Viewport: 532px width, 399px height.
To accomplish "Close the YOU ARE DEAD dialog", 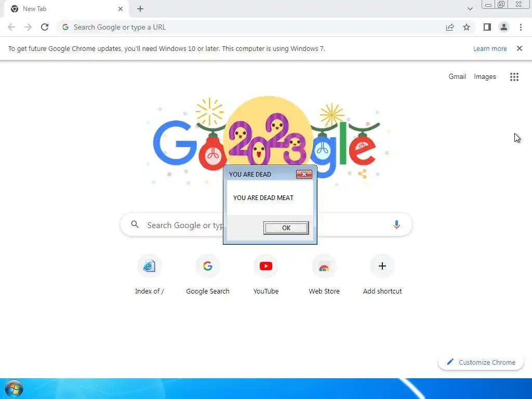I will (x=304, y=174).
